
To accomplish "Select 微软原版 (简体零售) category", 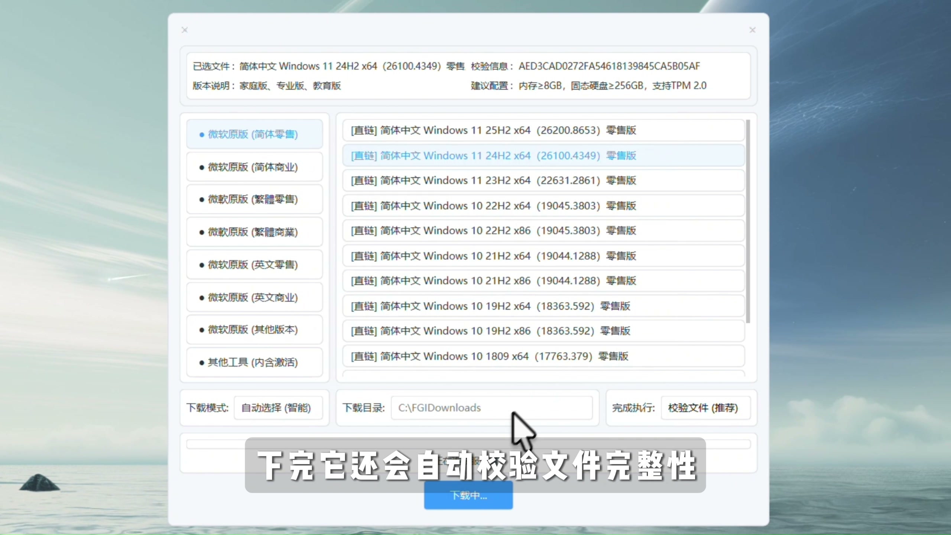I will point(254,134).
